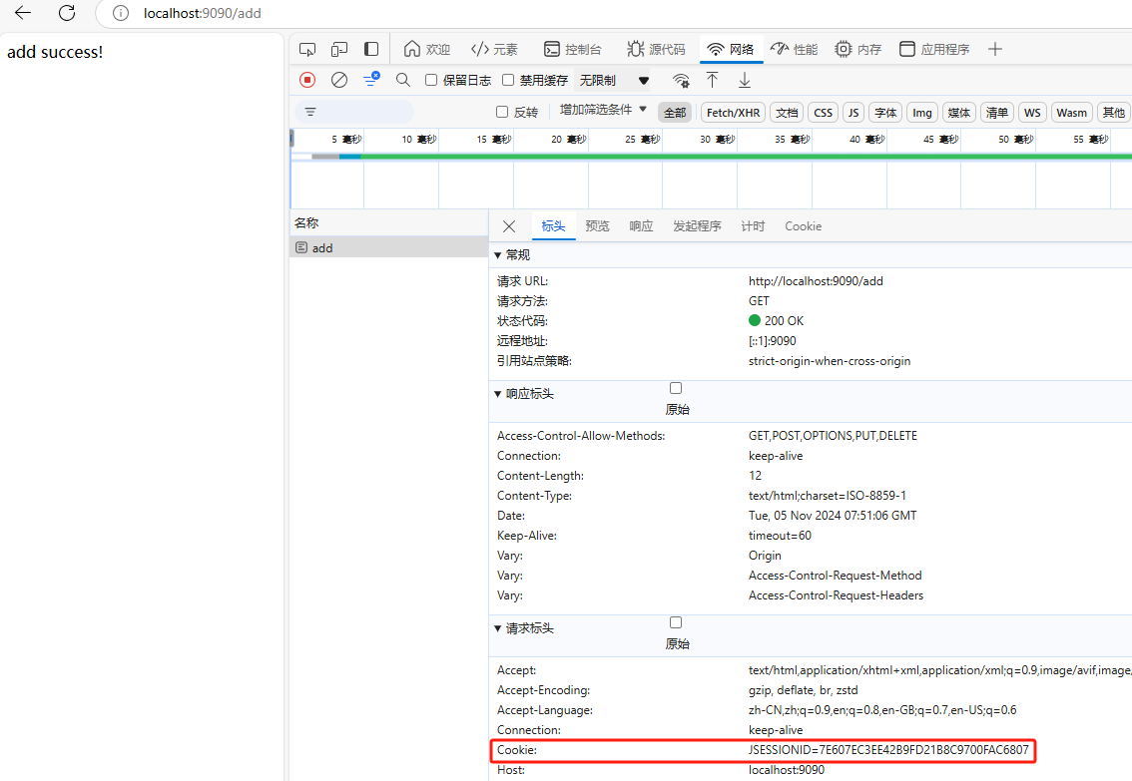
Task: Open the 控制台 tab
Action: [x=573, y=49]
